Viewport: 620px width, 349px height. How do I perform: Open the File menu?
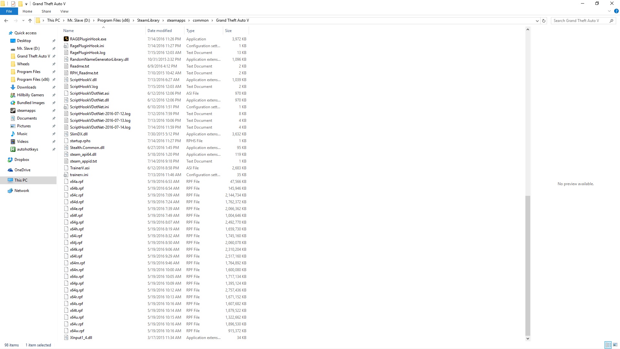9,11
